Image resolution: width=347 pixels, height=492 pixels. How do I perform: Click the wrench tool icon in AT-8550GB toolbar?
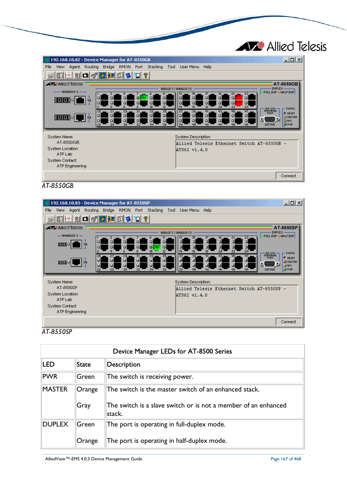(x=94, y=75)
